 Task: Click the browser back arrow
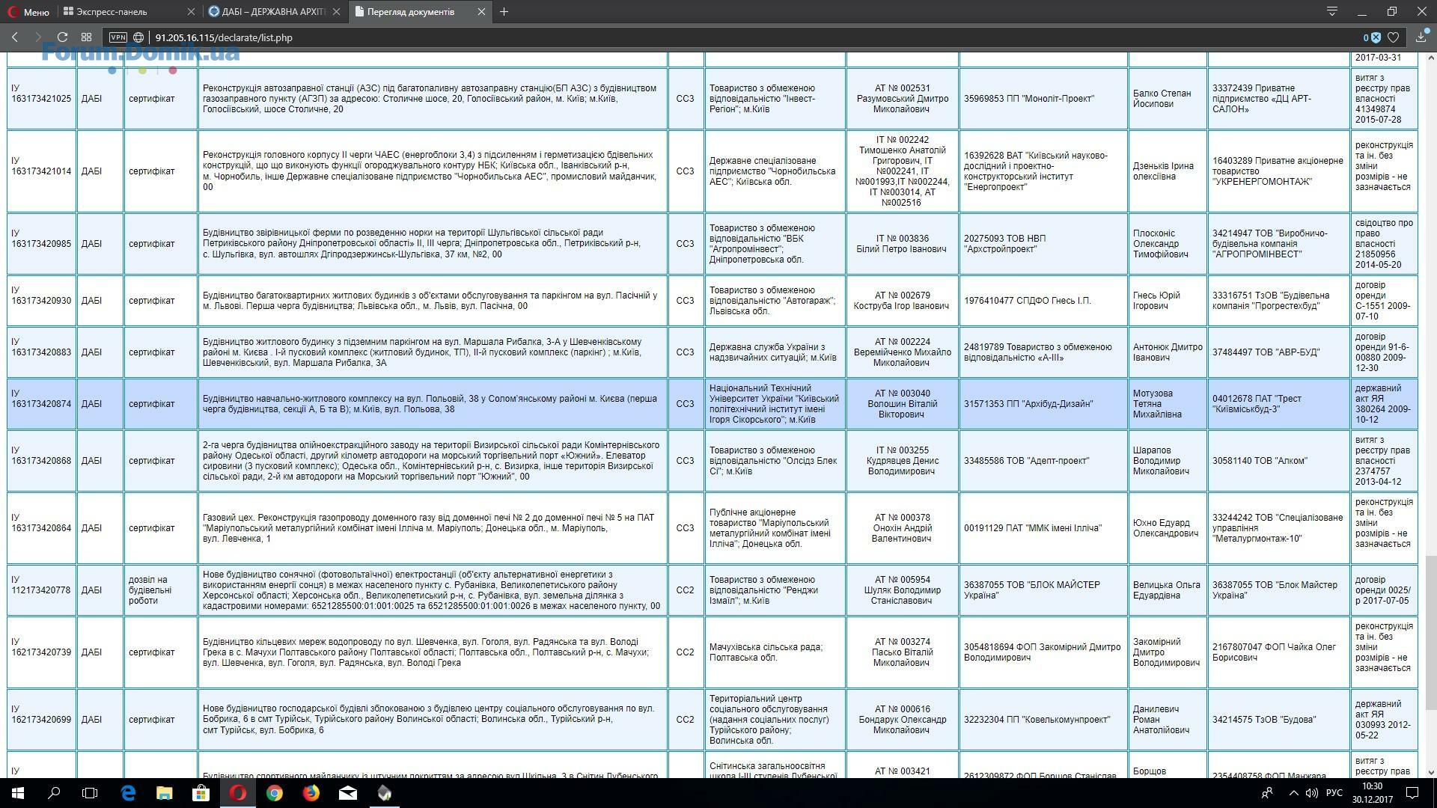coord(14,37)
